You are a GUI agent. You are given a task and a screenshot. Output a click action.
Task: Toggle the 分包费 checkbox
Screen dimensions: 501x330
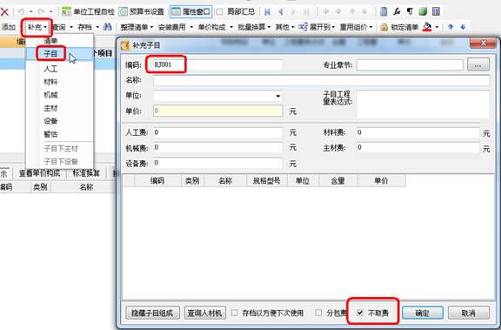pos(318,313)
